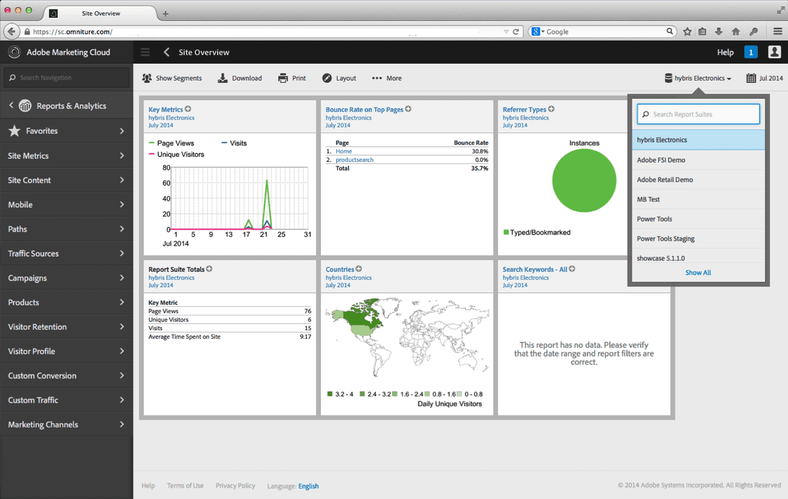Open the hybris Electronics report suite dropdown

click(698, 78)
